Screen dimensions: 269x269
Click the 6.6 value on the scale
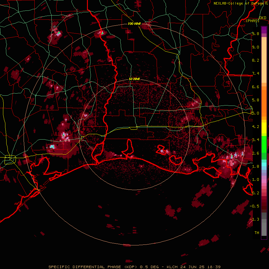tap(256, 87)
